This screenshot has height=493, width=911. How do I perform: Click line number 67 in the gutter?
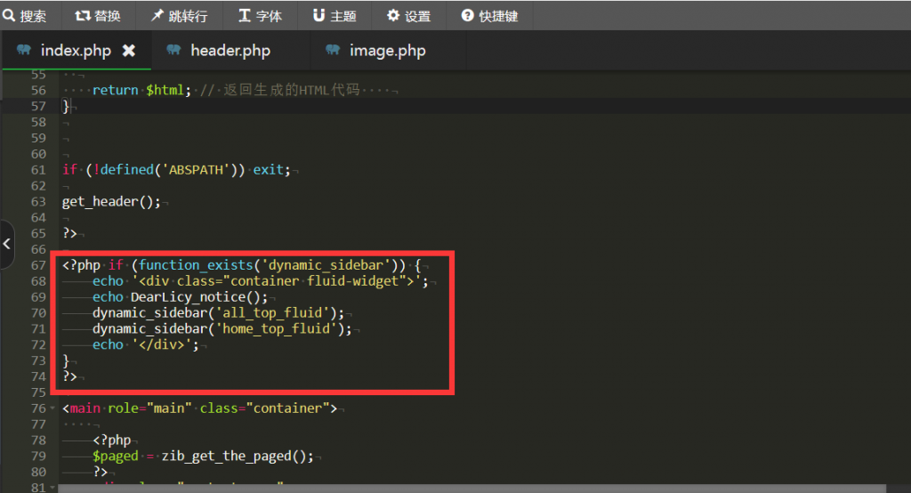tap(37, 265)
